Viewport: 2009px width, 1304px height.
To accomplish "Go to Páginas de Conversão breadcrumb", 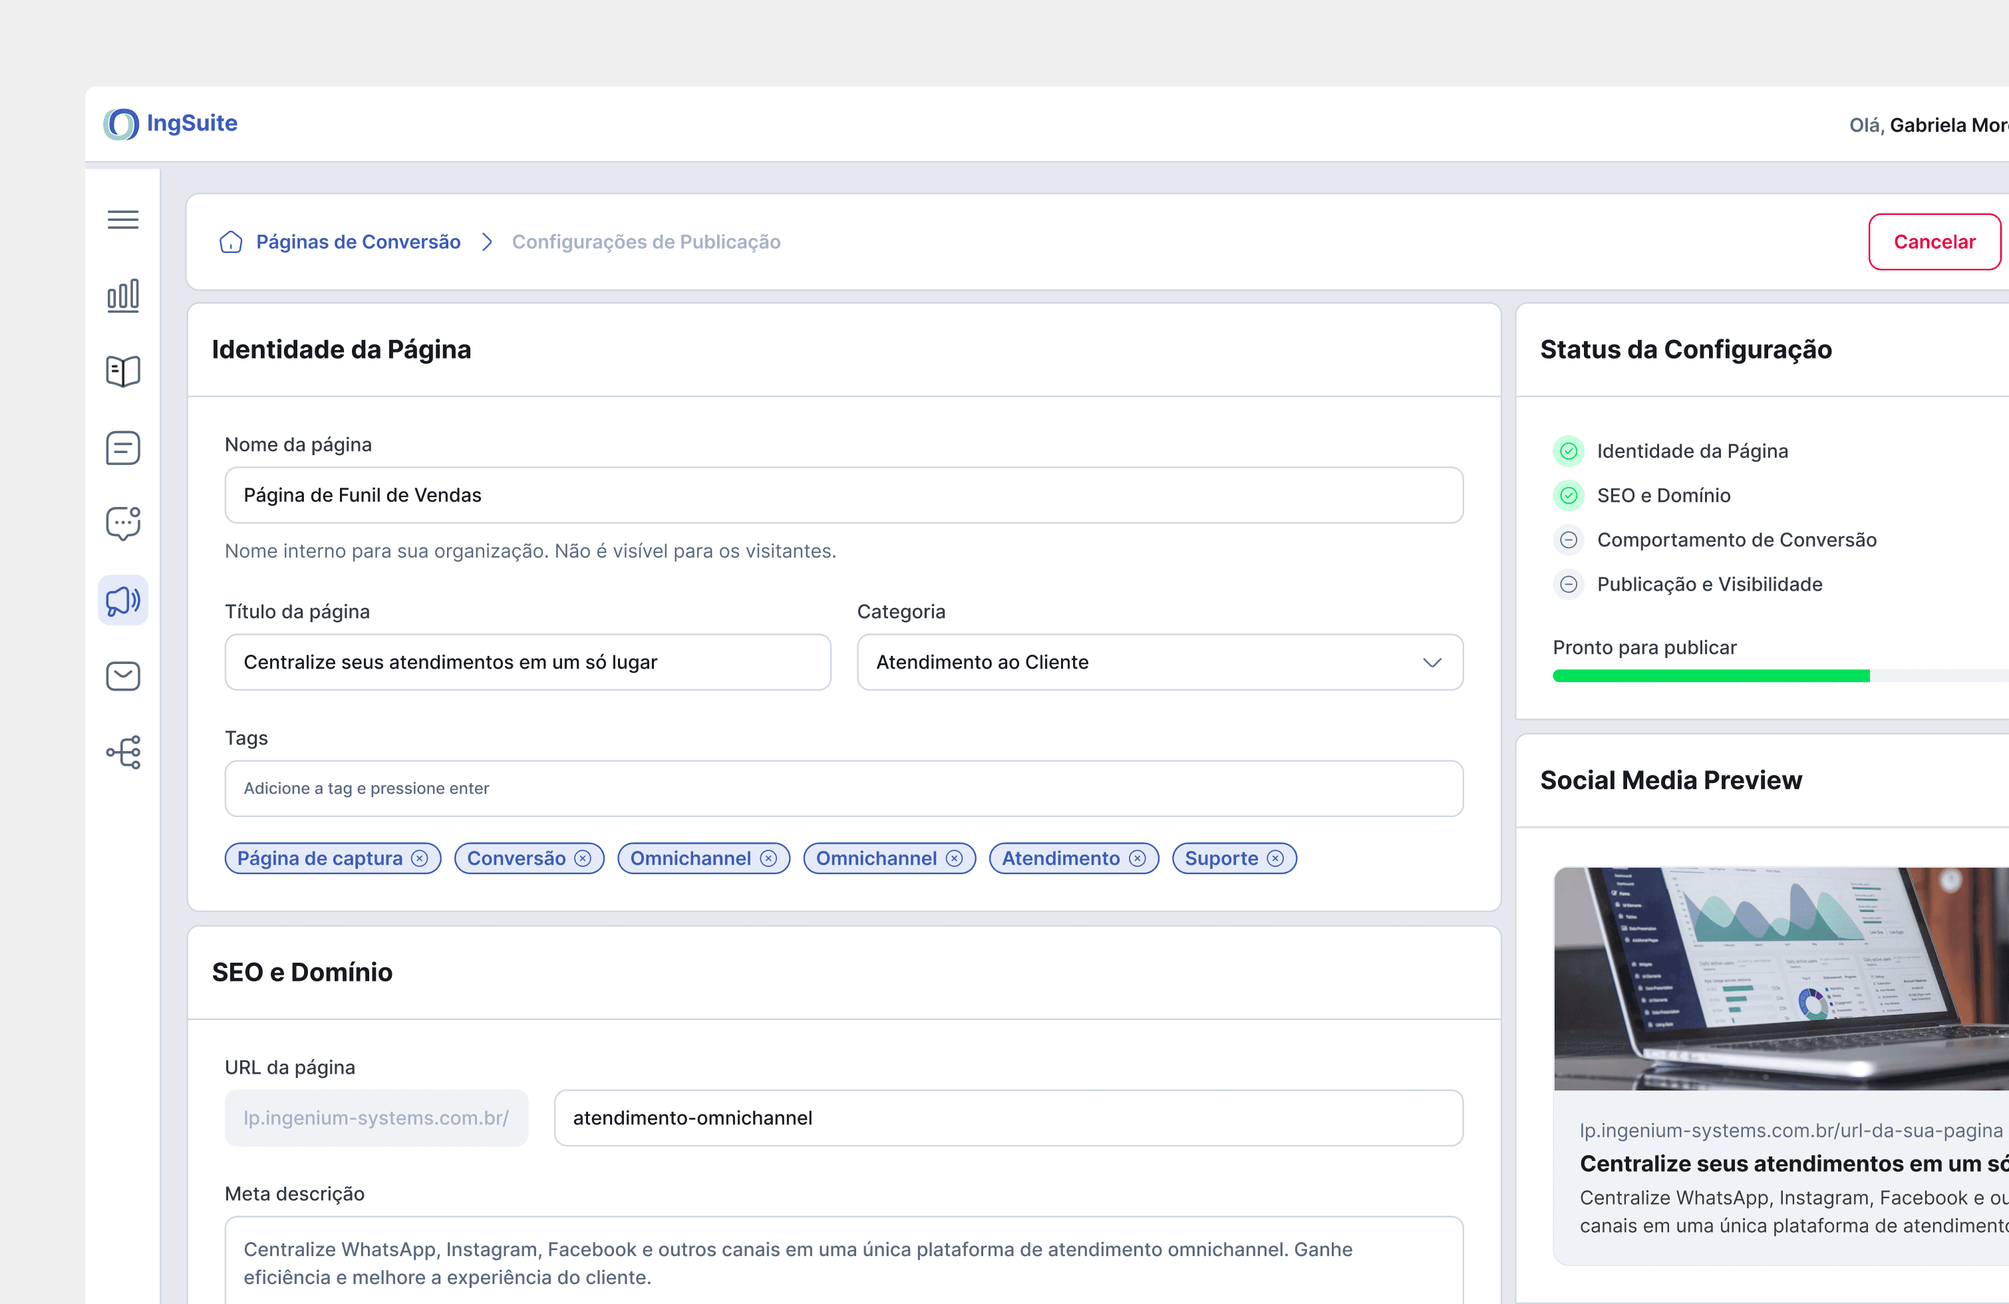I will [358, 242].
